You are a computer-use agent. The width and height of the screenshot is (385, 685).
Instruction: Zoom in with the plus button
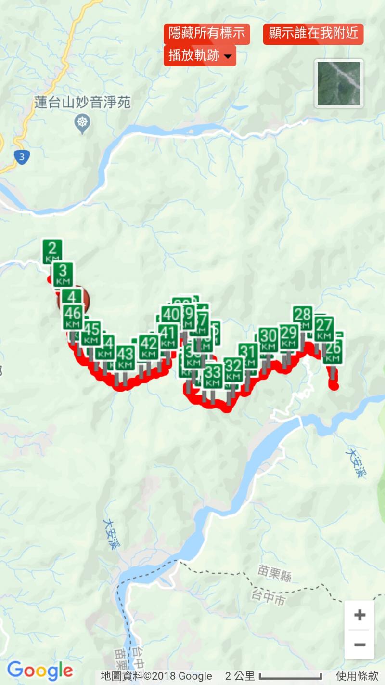(x=359, y=615)
